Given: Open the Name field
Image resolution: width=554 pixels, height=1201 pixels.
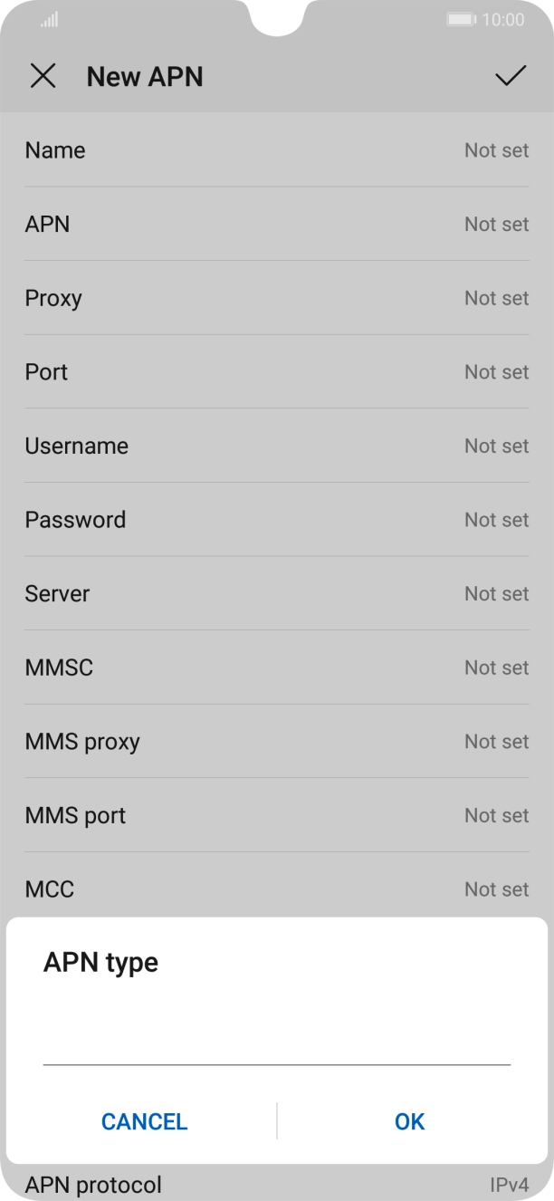Looking at the screenshot, I should (x=277, y=150).
